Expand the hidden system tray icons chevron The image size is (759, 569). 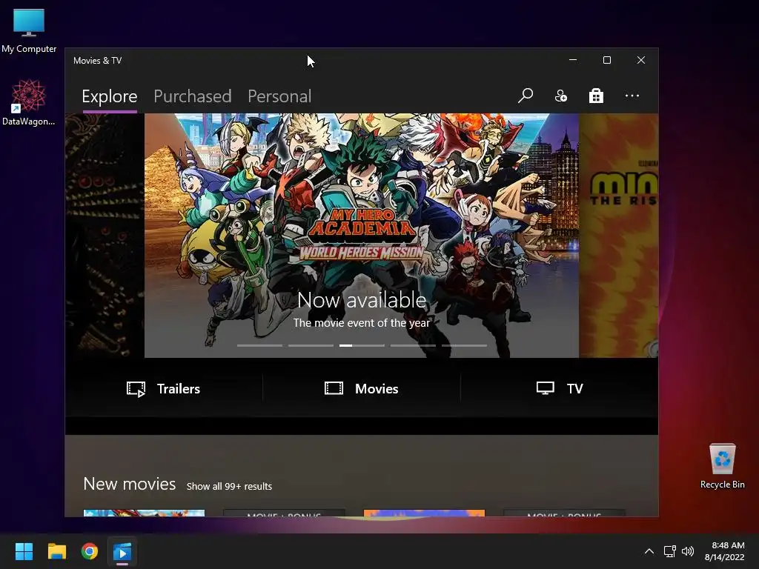[649, 551]
